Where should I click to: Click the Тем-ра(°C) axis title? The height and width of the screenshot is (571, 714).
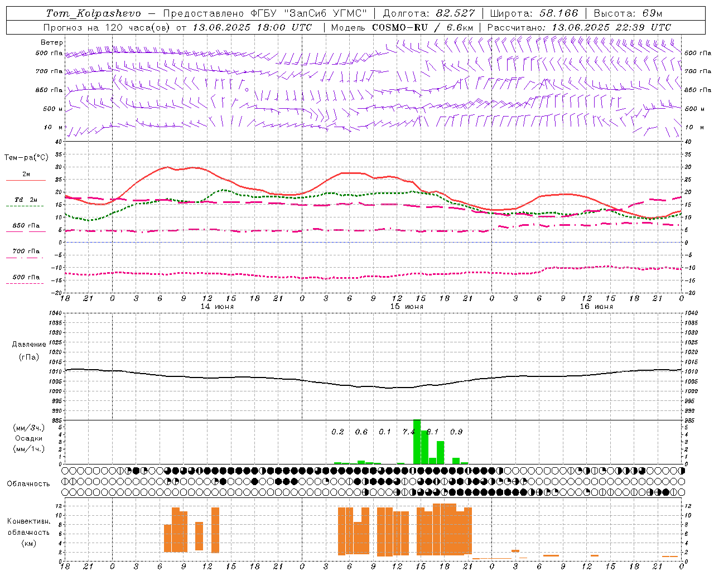(x=26, y=158)
